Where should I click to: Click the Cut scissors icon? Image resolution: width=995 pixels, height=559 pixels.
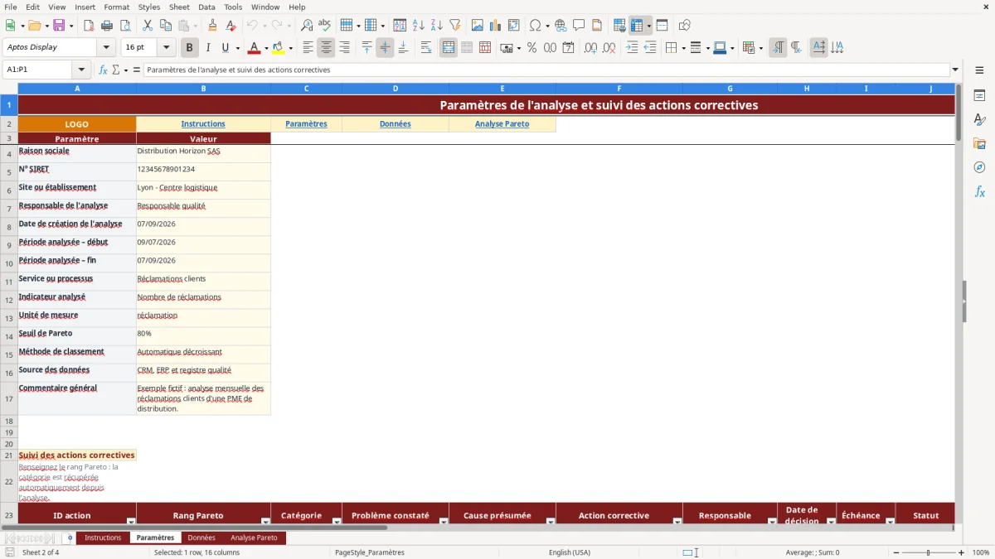pos(148,26)
